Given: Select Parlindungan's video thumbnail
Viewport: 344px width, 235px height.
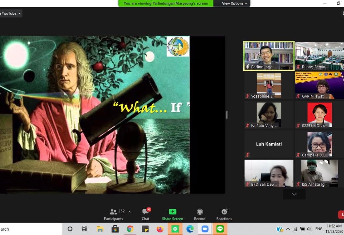Looking at the screenshot, I should [269, 56].
